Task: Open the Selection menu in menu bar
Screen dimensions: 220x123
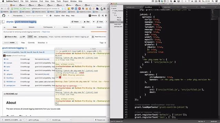Action: coord(34,1)
